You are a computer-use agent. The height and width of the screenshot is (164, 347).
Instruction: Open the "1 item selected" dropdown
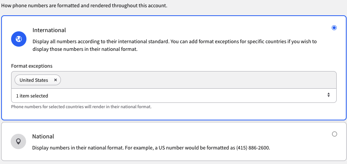(x=174, y=96)
